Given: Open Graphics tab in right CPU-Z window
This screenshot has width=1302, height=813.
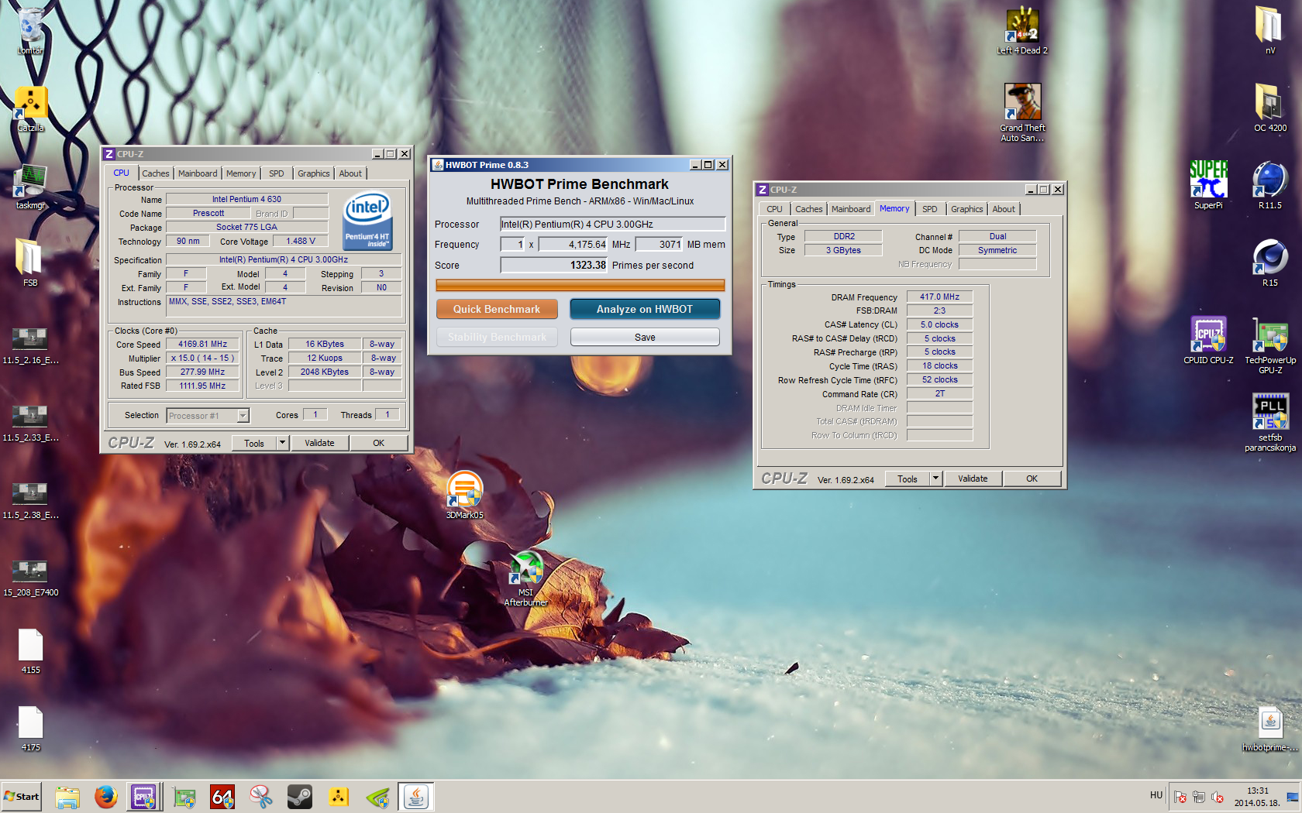Looking at the screenshot, I should (x=966, y=209).
